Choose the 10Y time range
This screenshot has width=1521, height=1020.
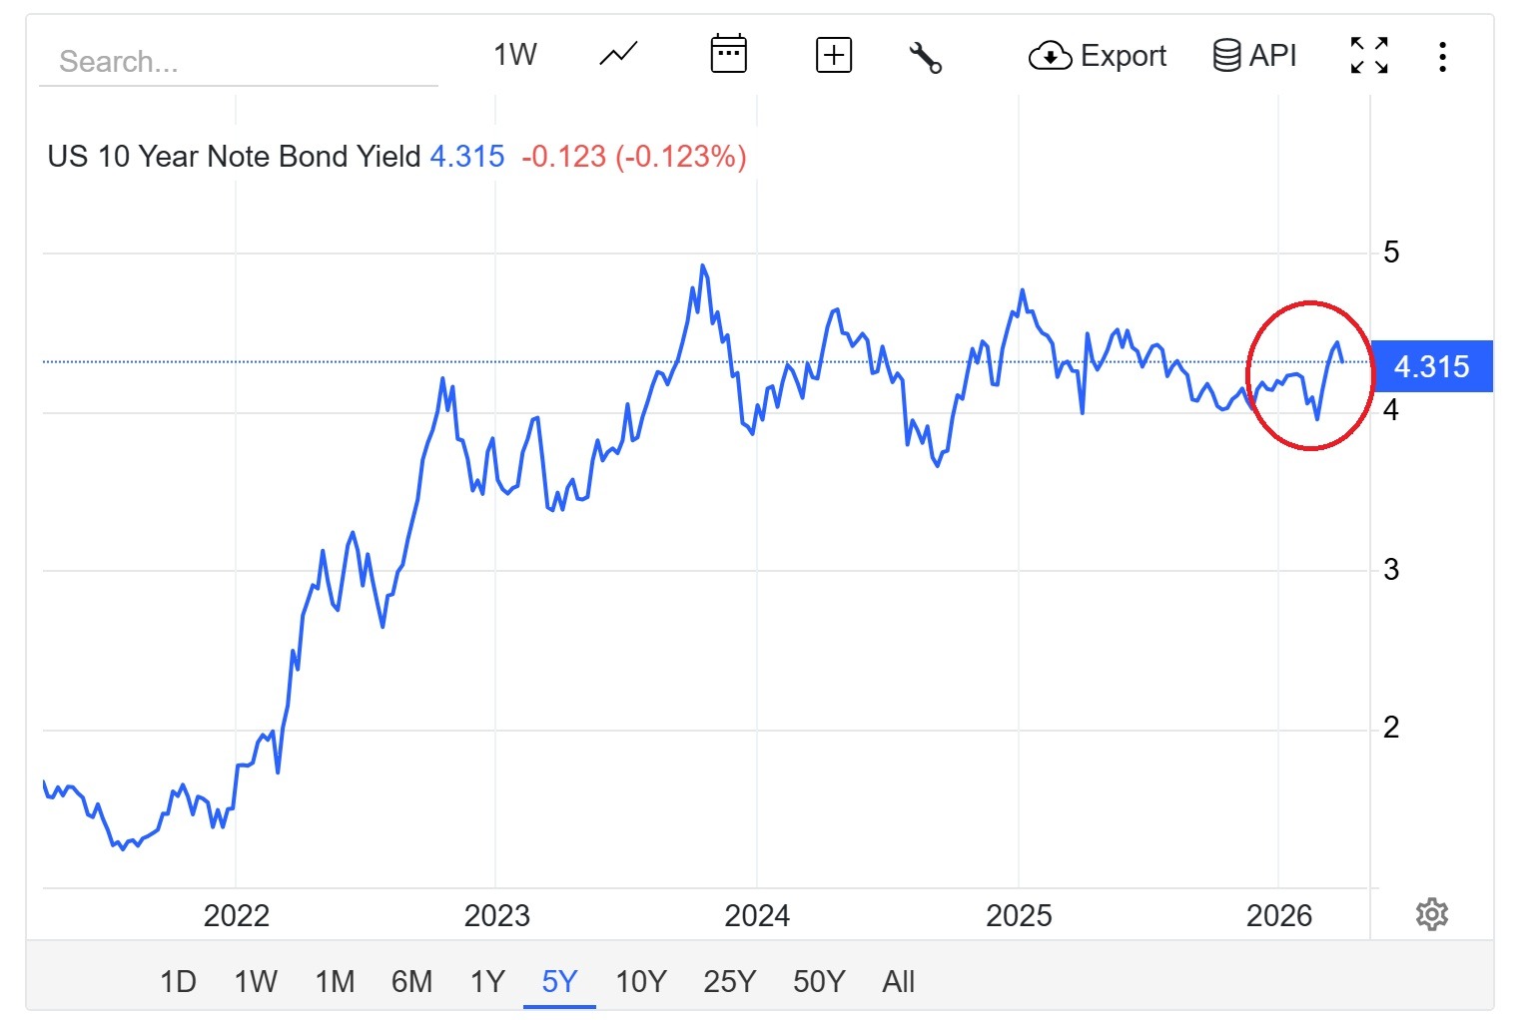(640, 982)
